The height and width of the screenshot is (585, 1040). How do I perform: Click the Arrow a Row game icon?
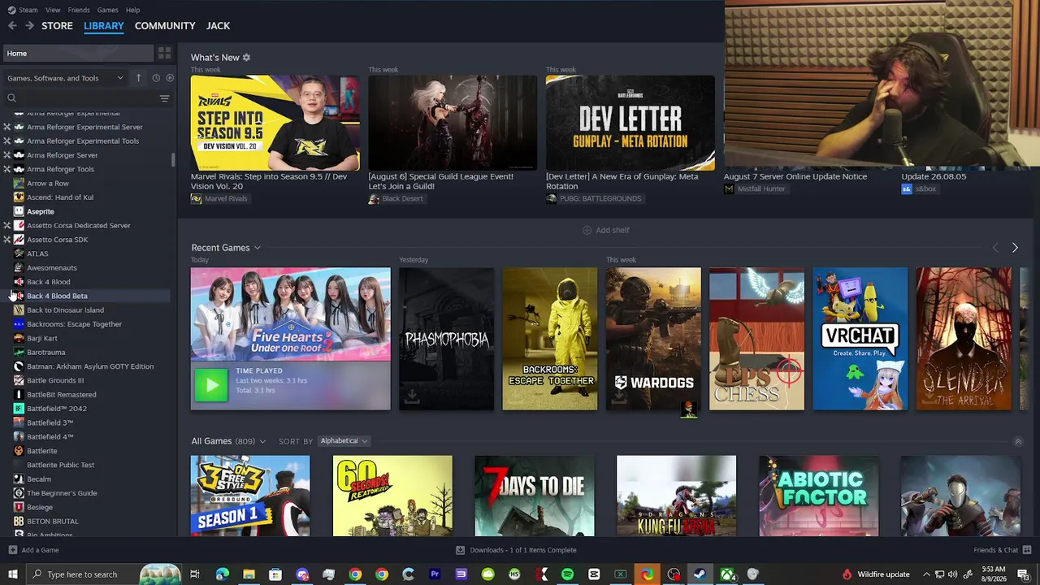19,184
